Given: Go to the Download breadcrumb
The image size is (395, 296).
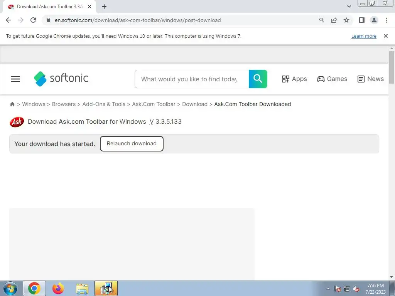Looking at the screenshot, I should pos(195,104).
